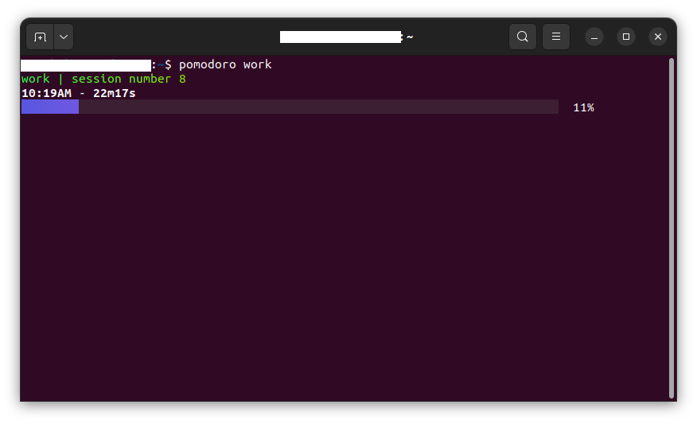Click the vertical scrollbar of the terminal

672,228
